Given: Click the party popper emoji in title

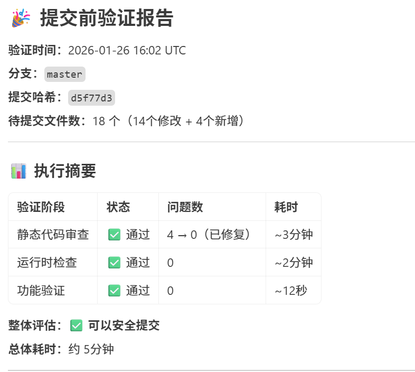Looking at the screenshot, I should (x=21, y=18).
